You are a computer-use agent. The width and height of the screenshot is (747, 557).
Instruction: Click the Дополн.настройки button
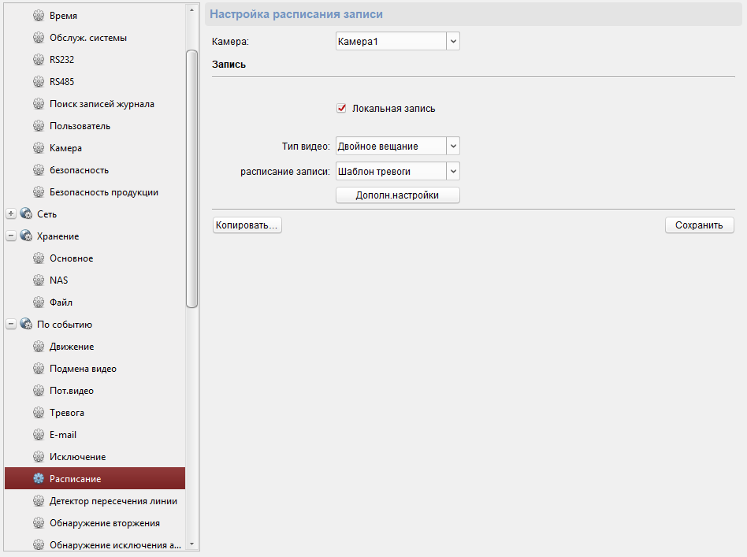[x=397, y=195]
